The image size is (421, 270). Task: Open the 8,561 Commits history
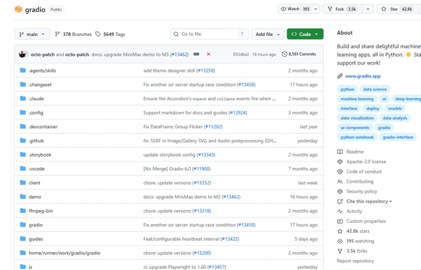click(x=299, y=54)
